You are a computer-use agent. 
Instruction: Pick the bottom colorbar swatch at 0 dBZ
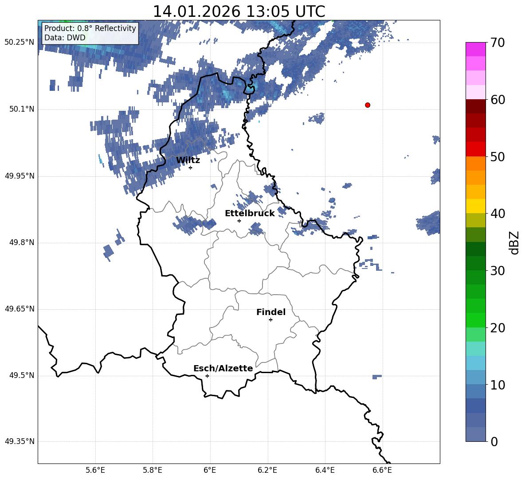pyautogui.click(x=476, y=434)
